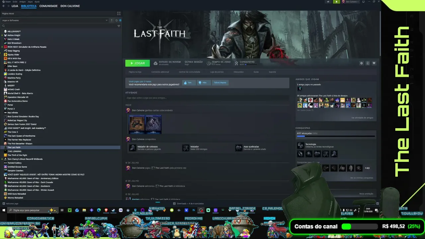The width and height of the screenshot is (425, 239).
Task: Open second collectible trading card thumbnail
Action: pyautogui.click(x=153, y=124)
